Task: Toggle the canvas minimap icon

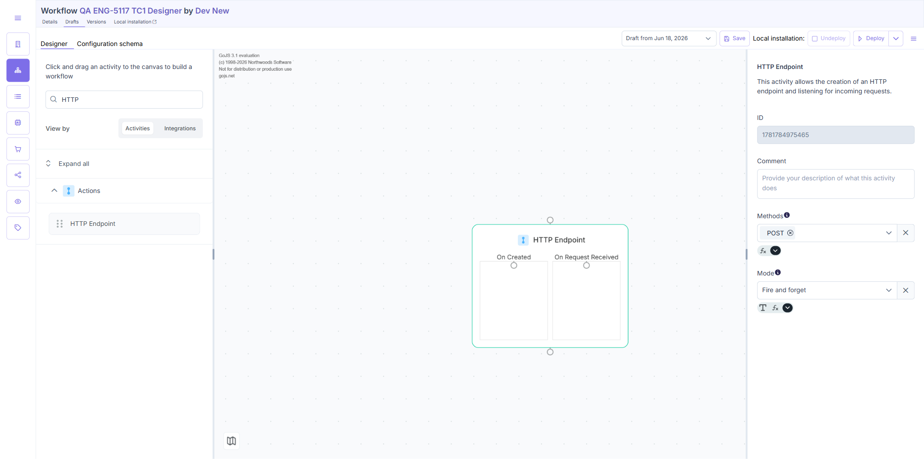Action: (231, 441)
